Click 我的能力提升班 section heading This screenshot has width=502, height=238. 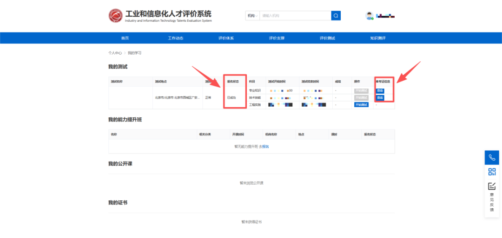[125, 120]
